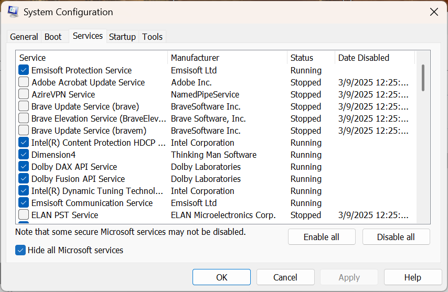Click Intel(R) Dynamic Tuning Technology service name
This screenshot has height=292, width=448.
(97, 191)
